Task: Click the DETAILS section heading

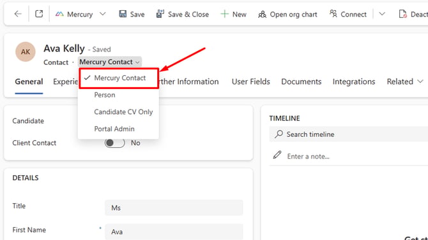Action: coord(26,178)
